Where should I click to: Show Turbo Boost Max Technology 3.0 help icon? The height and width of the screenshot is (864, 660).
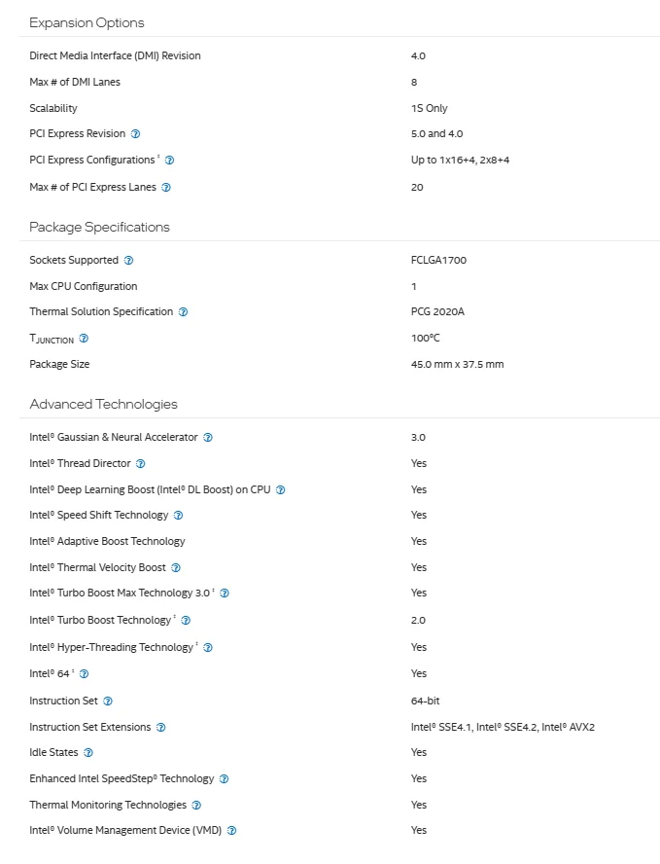[x=225, y=594]
